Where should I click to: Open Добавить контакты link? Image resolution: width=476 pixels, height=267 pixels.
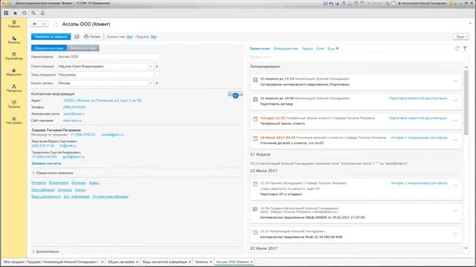click(46, 163)
